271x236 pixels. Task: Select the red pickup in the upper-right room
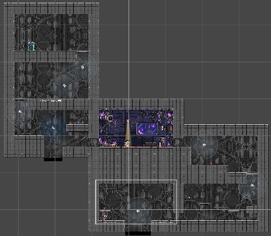211,163
